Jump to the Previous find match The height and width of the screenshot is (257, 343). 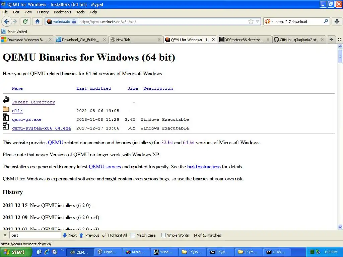tap(89, 235)
